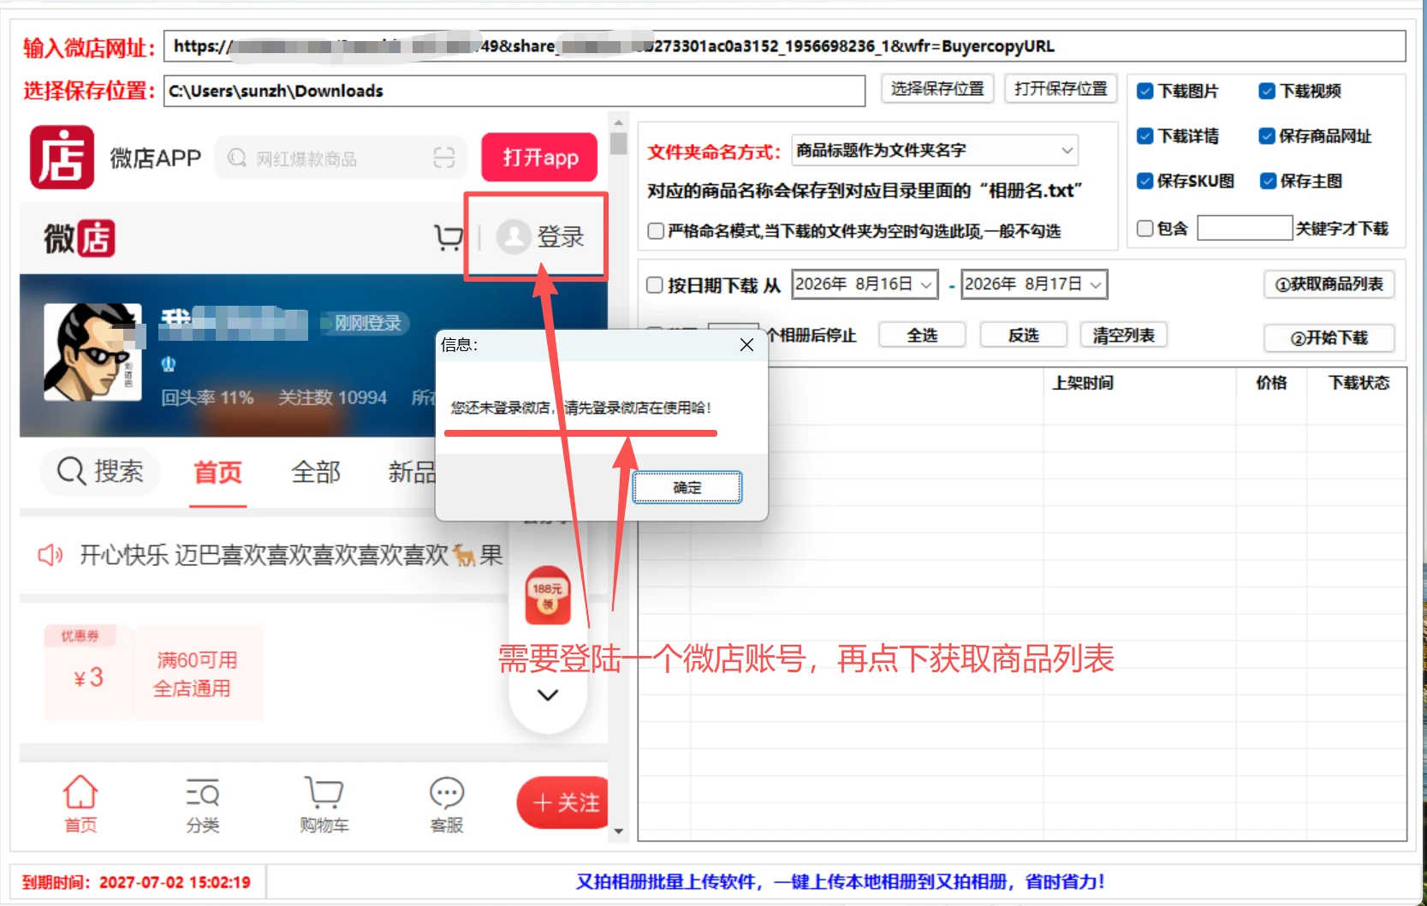Toggle the 下载图片 checkbox
Image resolution: width=1427 pixels, height=906 pixels.
tap(1145, 91)
